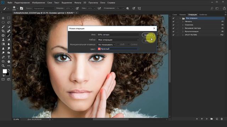
Task: Expand the Четкость action
Action: 183,22
